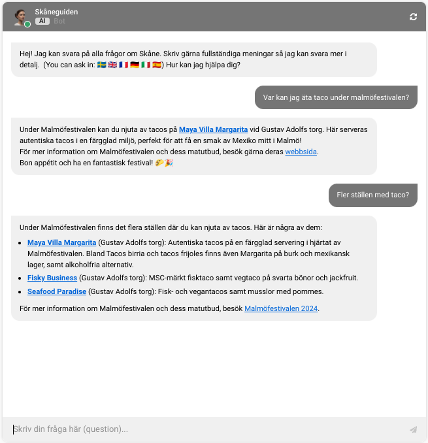The height and width of the screenshot is (443, 428).
Task: Click the refresh conversation icon
Action: tap(413, 17)
